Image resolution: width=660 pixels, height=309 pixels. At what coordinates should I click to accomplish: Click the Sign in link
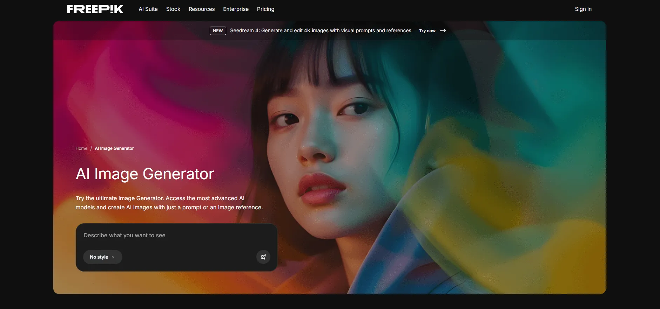583,9
